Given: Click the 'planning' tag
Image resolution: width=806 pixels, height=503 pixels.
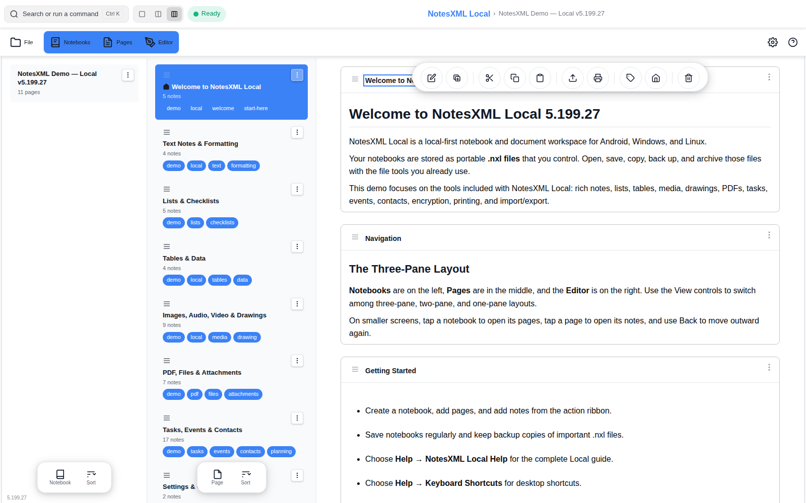Looking at the screenshot, I should [x=281, y=451].
